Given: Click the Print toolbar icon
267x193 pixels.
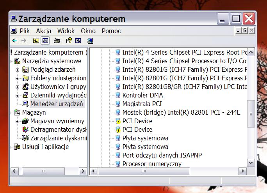Looking at the screenshot, I should coord(57,41).
